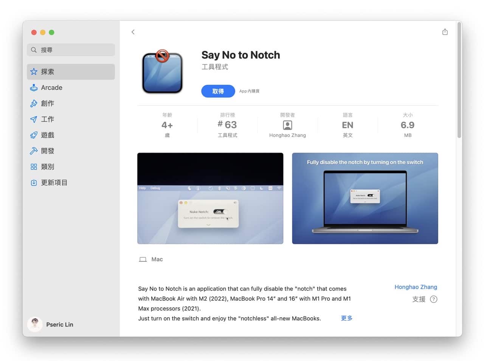The image size is (484, 361).
Task: Open Pseric Lin account name
Action: click(60, 324)
